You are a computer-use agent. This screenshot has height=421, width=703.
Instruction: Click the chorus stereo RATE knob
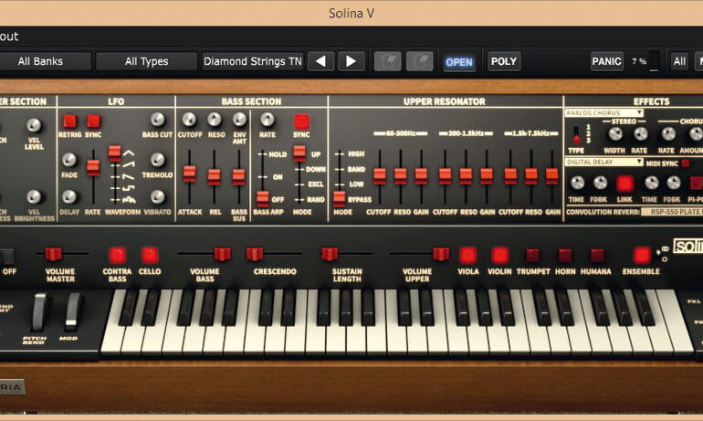[x=640, y=133]
